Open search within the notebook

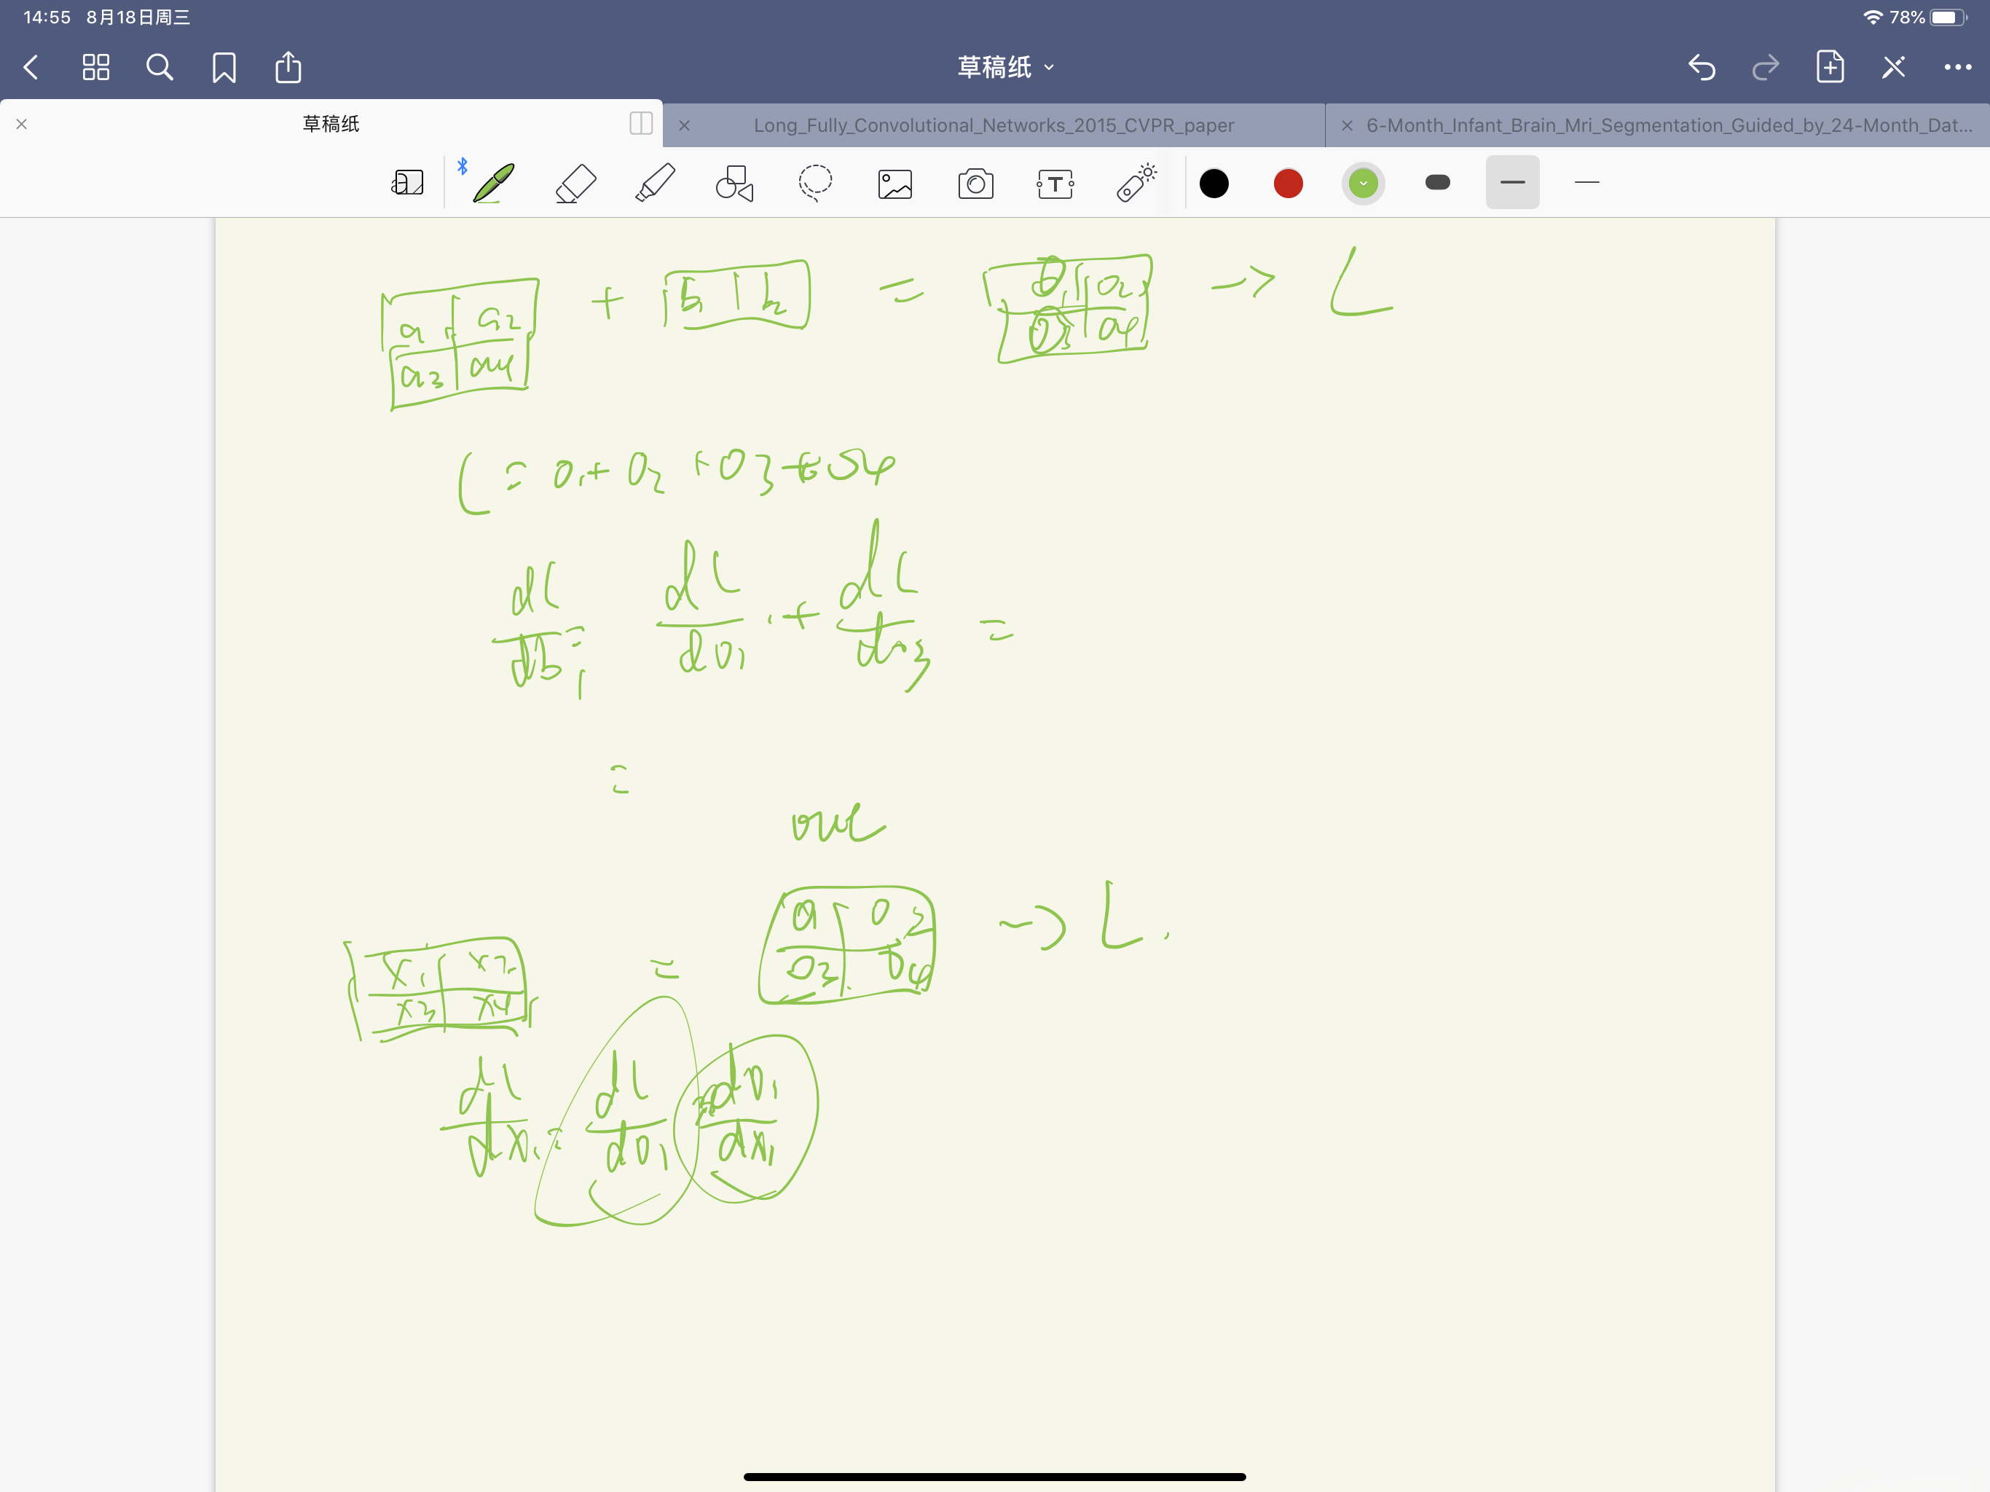(160, 66)
